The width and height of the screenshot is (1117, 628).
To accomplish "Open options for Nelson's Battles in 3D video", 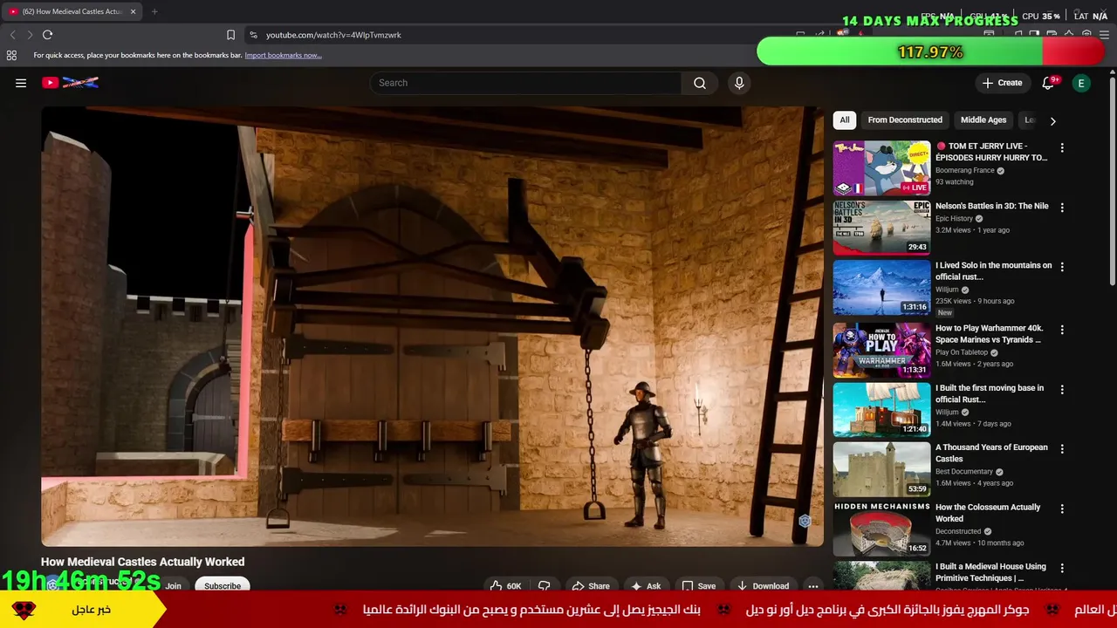I will 1062,208.
